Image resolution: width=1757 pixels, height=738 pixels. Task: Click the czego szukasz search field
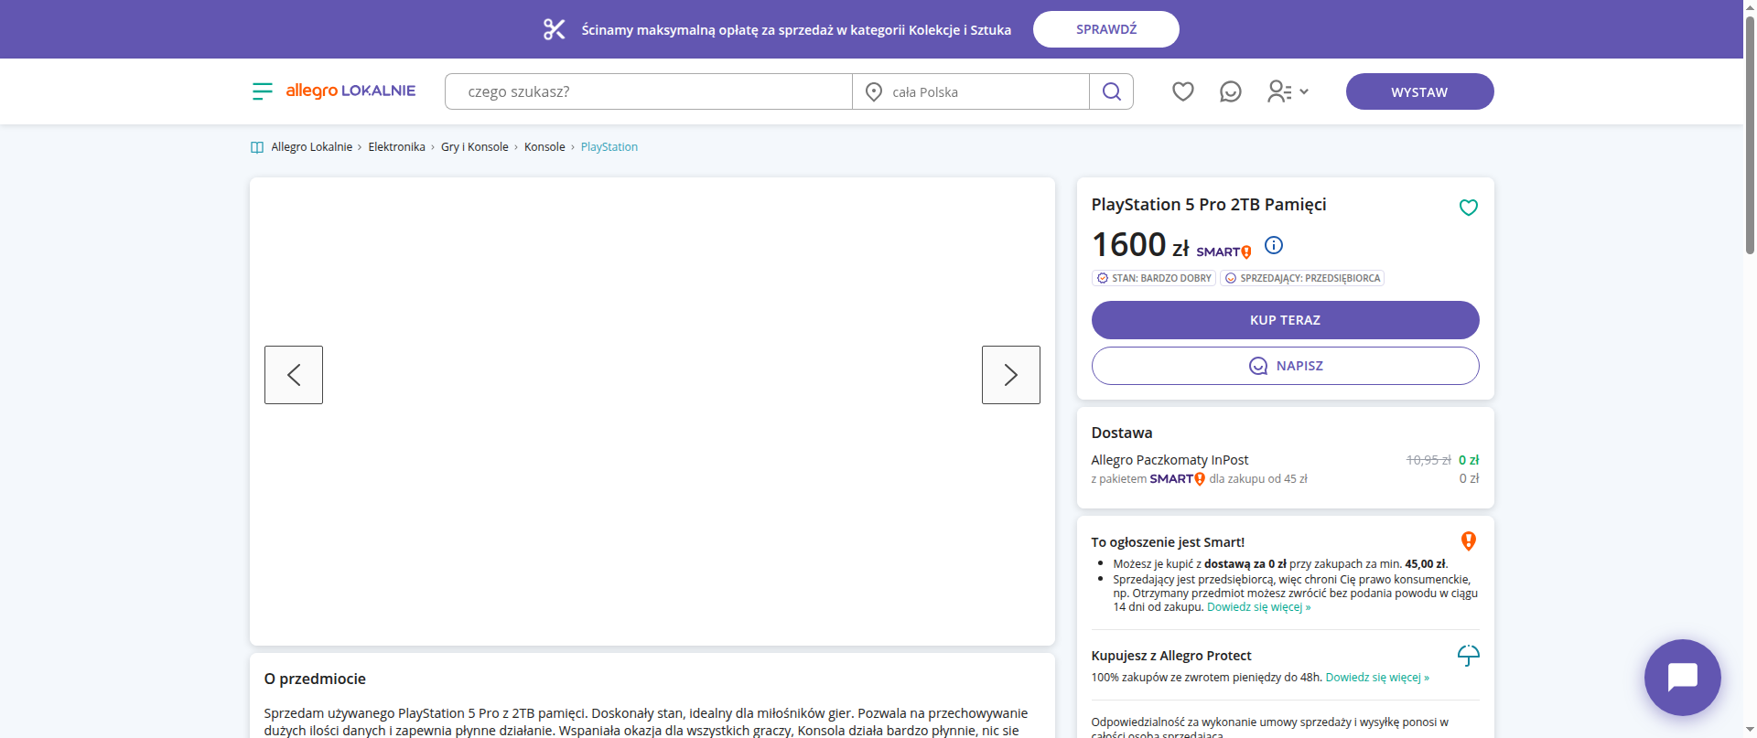click(x=649, y=91)
